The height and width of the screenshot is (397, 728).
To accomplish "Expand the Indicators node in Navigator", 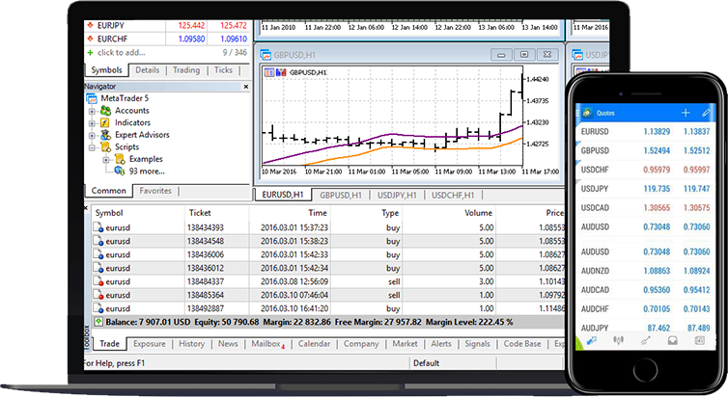I will (x=92, y=123).
